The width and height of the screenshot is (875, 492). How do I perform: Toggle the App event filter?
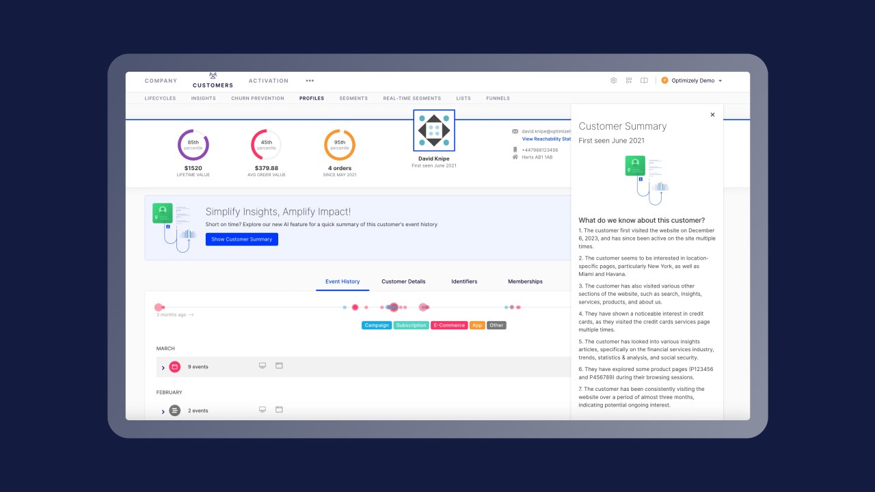click(477, 325)
